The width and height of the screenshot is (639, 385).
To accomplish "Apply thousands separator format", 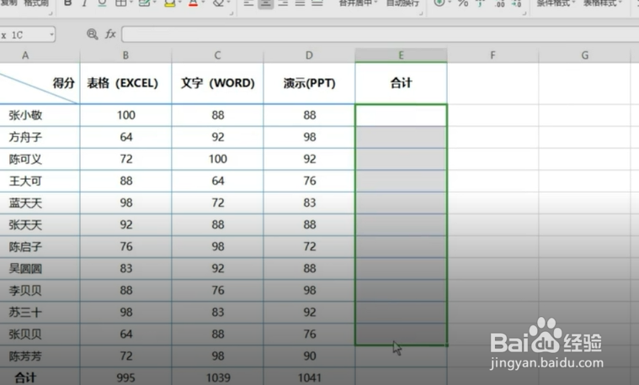I will pyautogui.click(x=481, y=3).
